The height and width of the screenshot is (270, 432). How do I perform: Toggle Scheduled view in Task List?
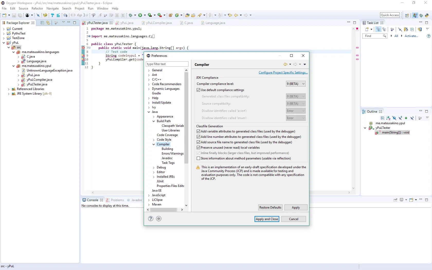384,29
